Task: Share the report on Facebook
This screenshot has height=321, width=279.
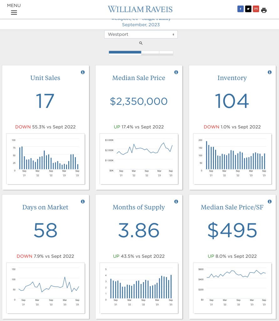Action: pyautogui.click(x=240, y=9)
